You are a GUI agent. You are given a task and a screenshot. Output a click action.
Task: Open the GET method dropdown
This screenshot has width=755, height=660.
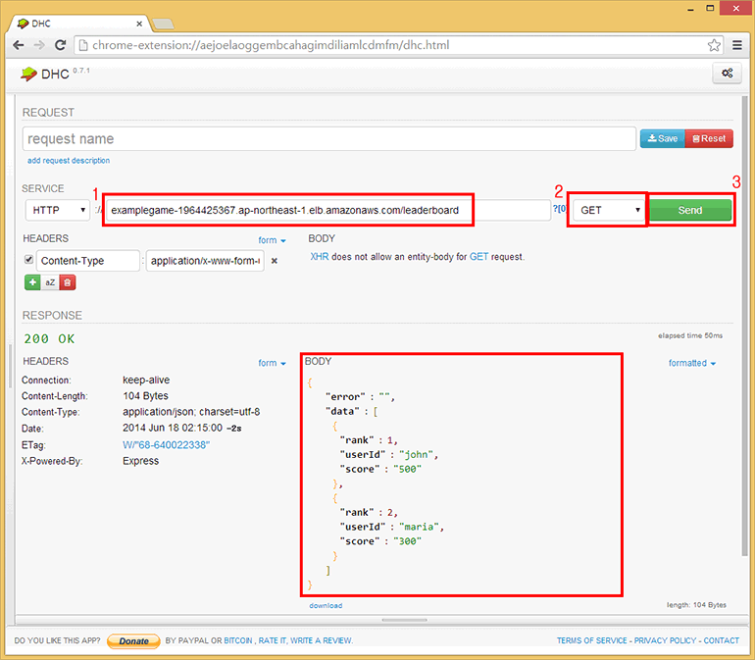click(609, 210)
